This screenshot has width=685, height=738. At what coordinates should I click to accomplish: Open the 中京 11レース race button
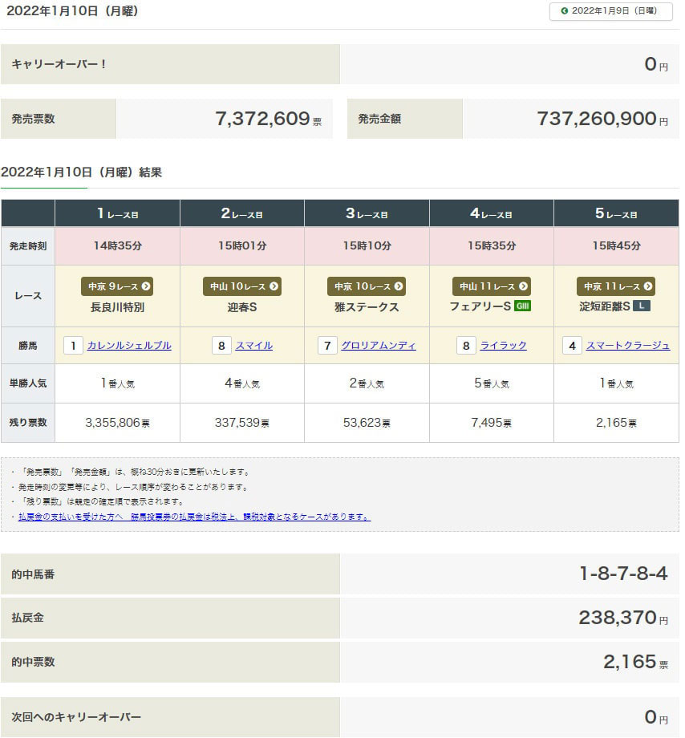coord(615,286)
